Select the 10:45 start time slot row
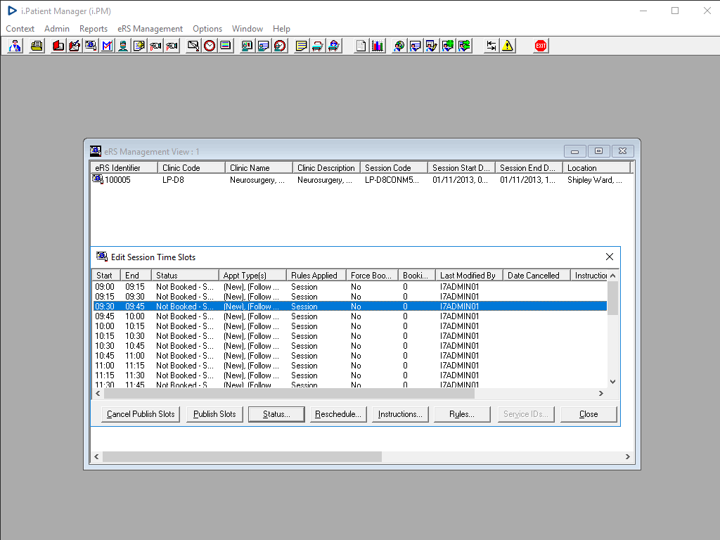 pos(350,356)
